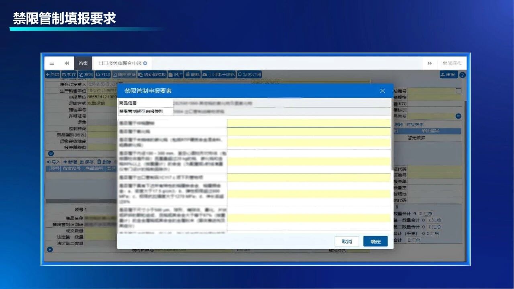Expand the bottom-left blue chevron section
The height and width of the screenshot is (289, 514).
tap(50, 249)
